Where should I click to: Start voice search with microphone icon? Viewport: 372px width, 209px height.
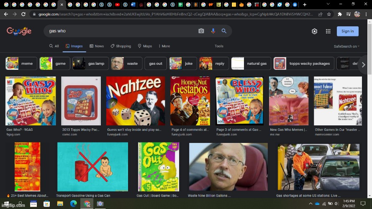coord(213,31)
